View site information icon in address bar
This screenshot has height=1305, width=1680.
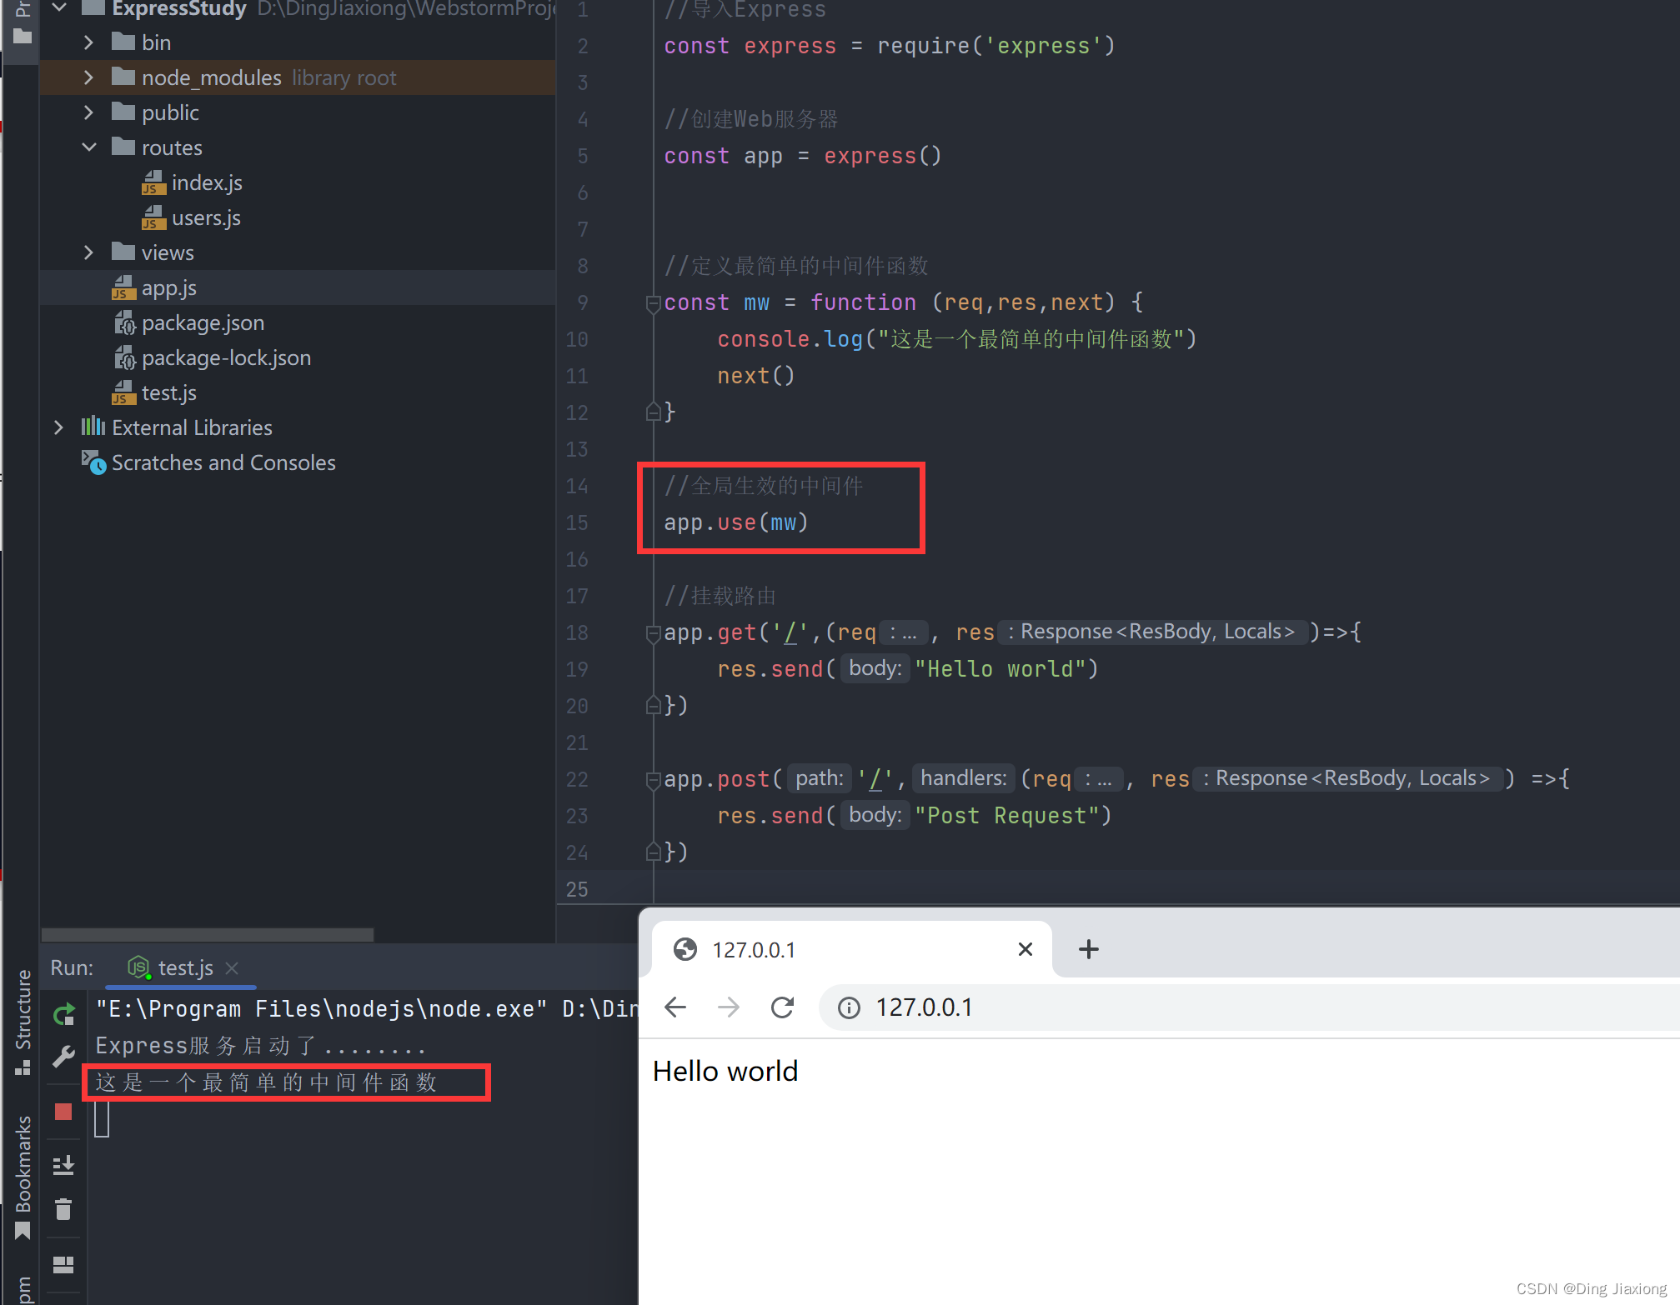(x=849, y=1008)
